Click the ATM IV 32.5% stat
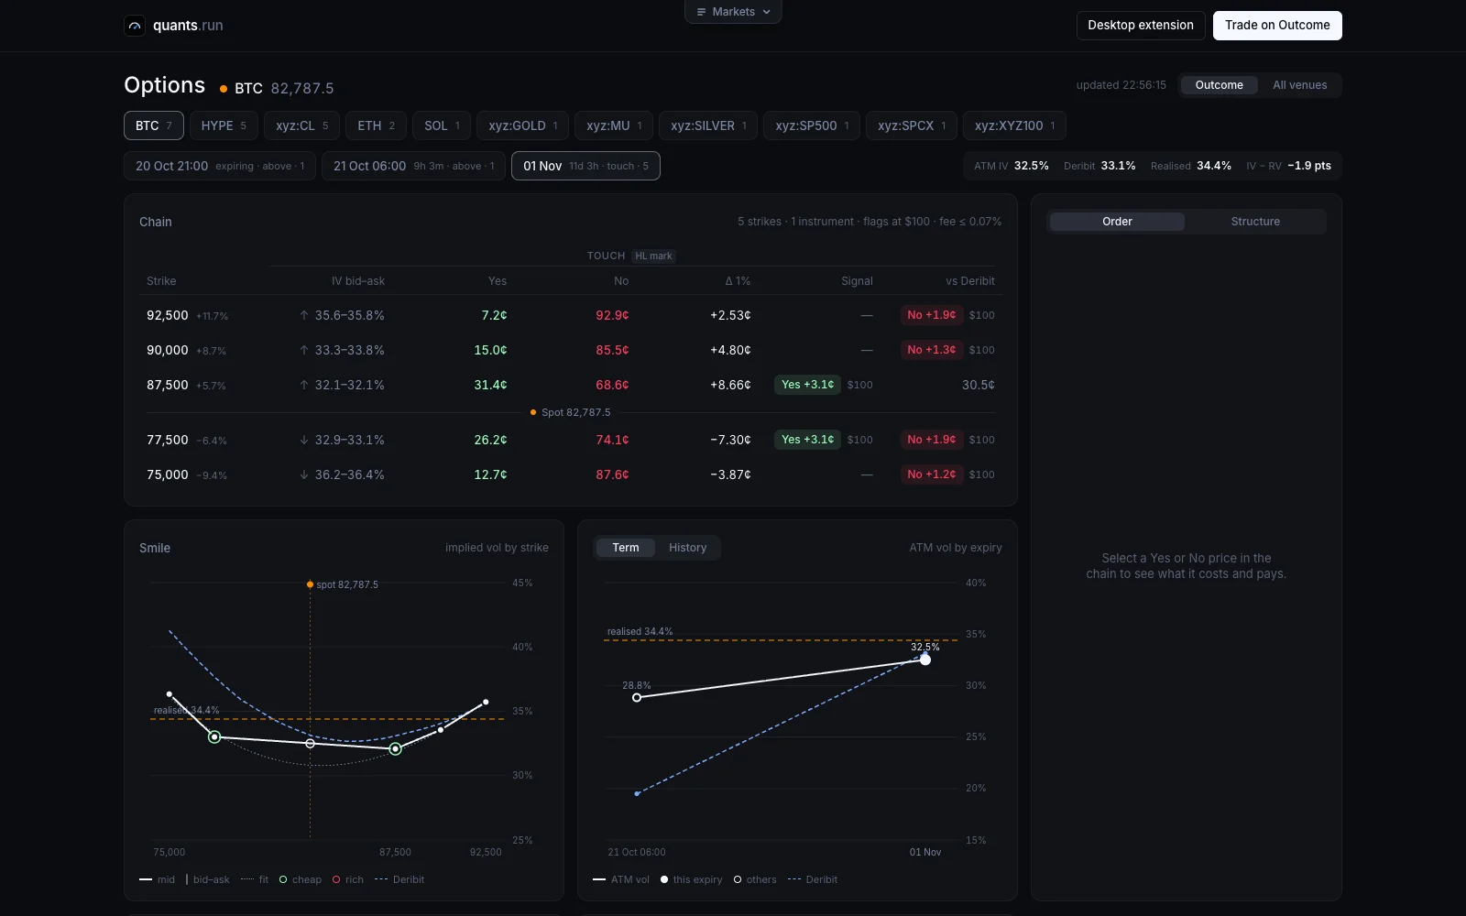The image size is (1466, 916). [1011, 166]
